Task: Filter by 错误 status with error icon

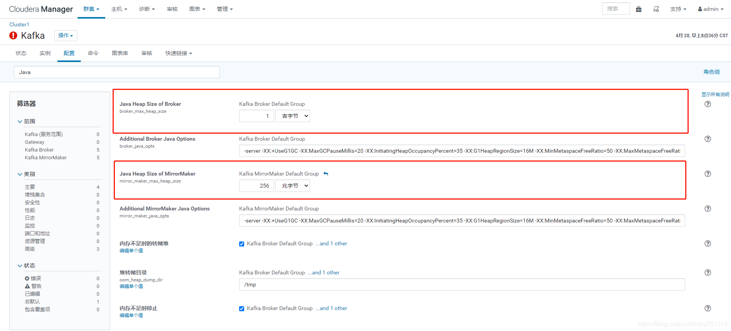Action: click(33, 278)
